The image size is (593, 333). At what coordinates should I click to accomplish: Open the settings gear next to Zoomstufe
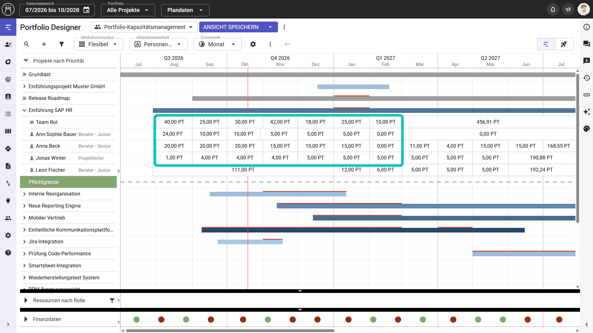point(253,44)
